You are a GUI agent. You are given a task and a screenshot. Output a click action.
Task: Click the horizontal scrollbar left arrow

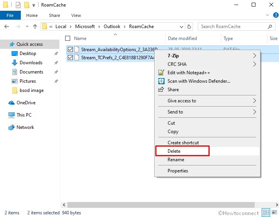(64, 205)
